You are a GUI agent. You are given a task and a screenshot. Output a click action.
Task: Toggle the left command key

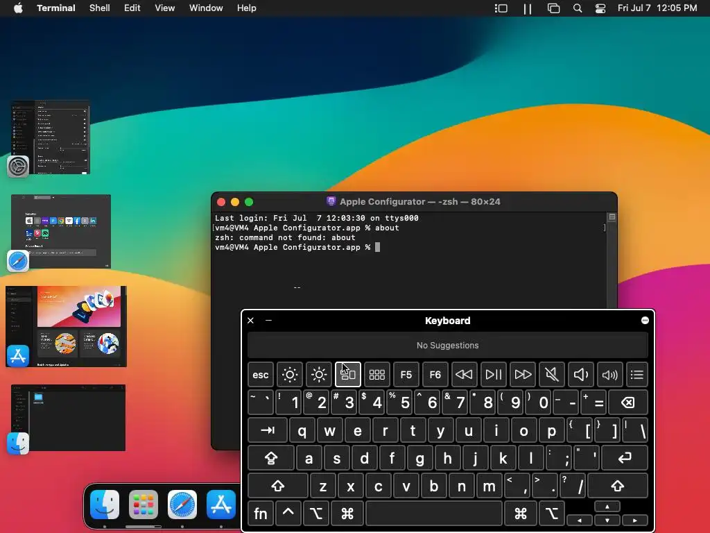tap(347, 514)
